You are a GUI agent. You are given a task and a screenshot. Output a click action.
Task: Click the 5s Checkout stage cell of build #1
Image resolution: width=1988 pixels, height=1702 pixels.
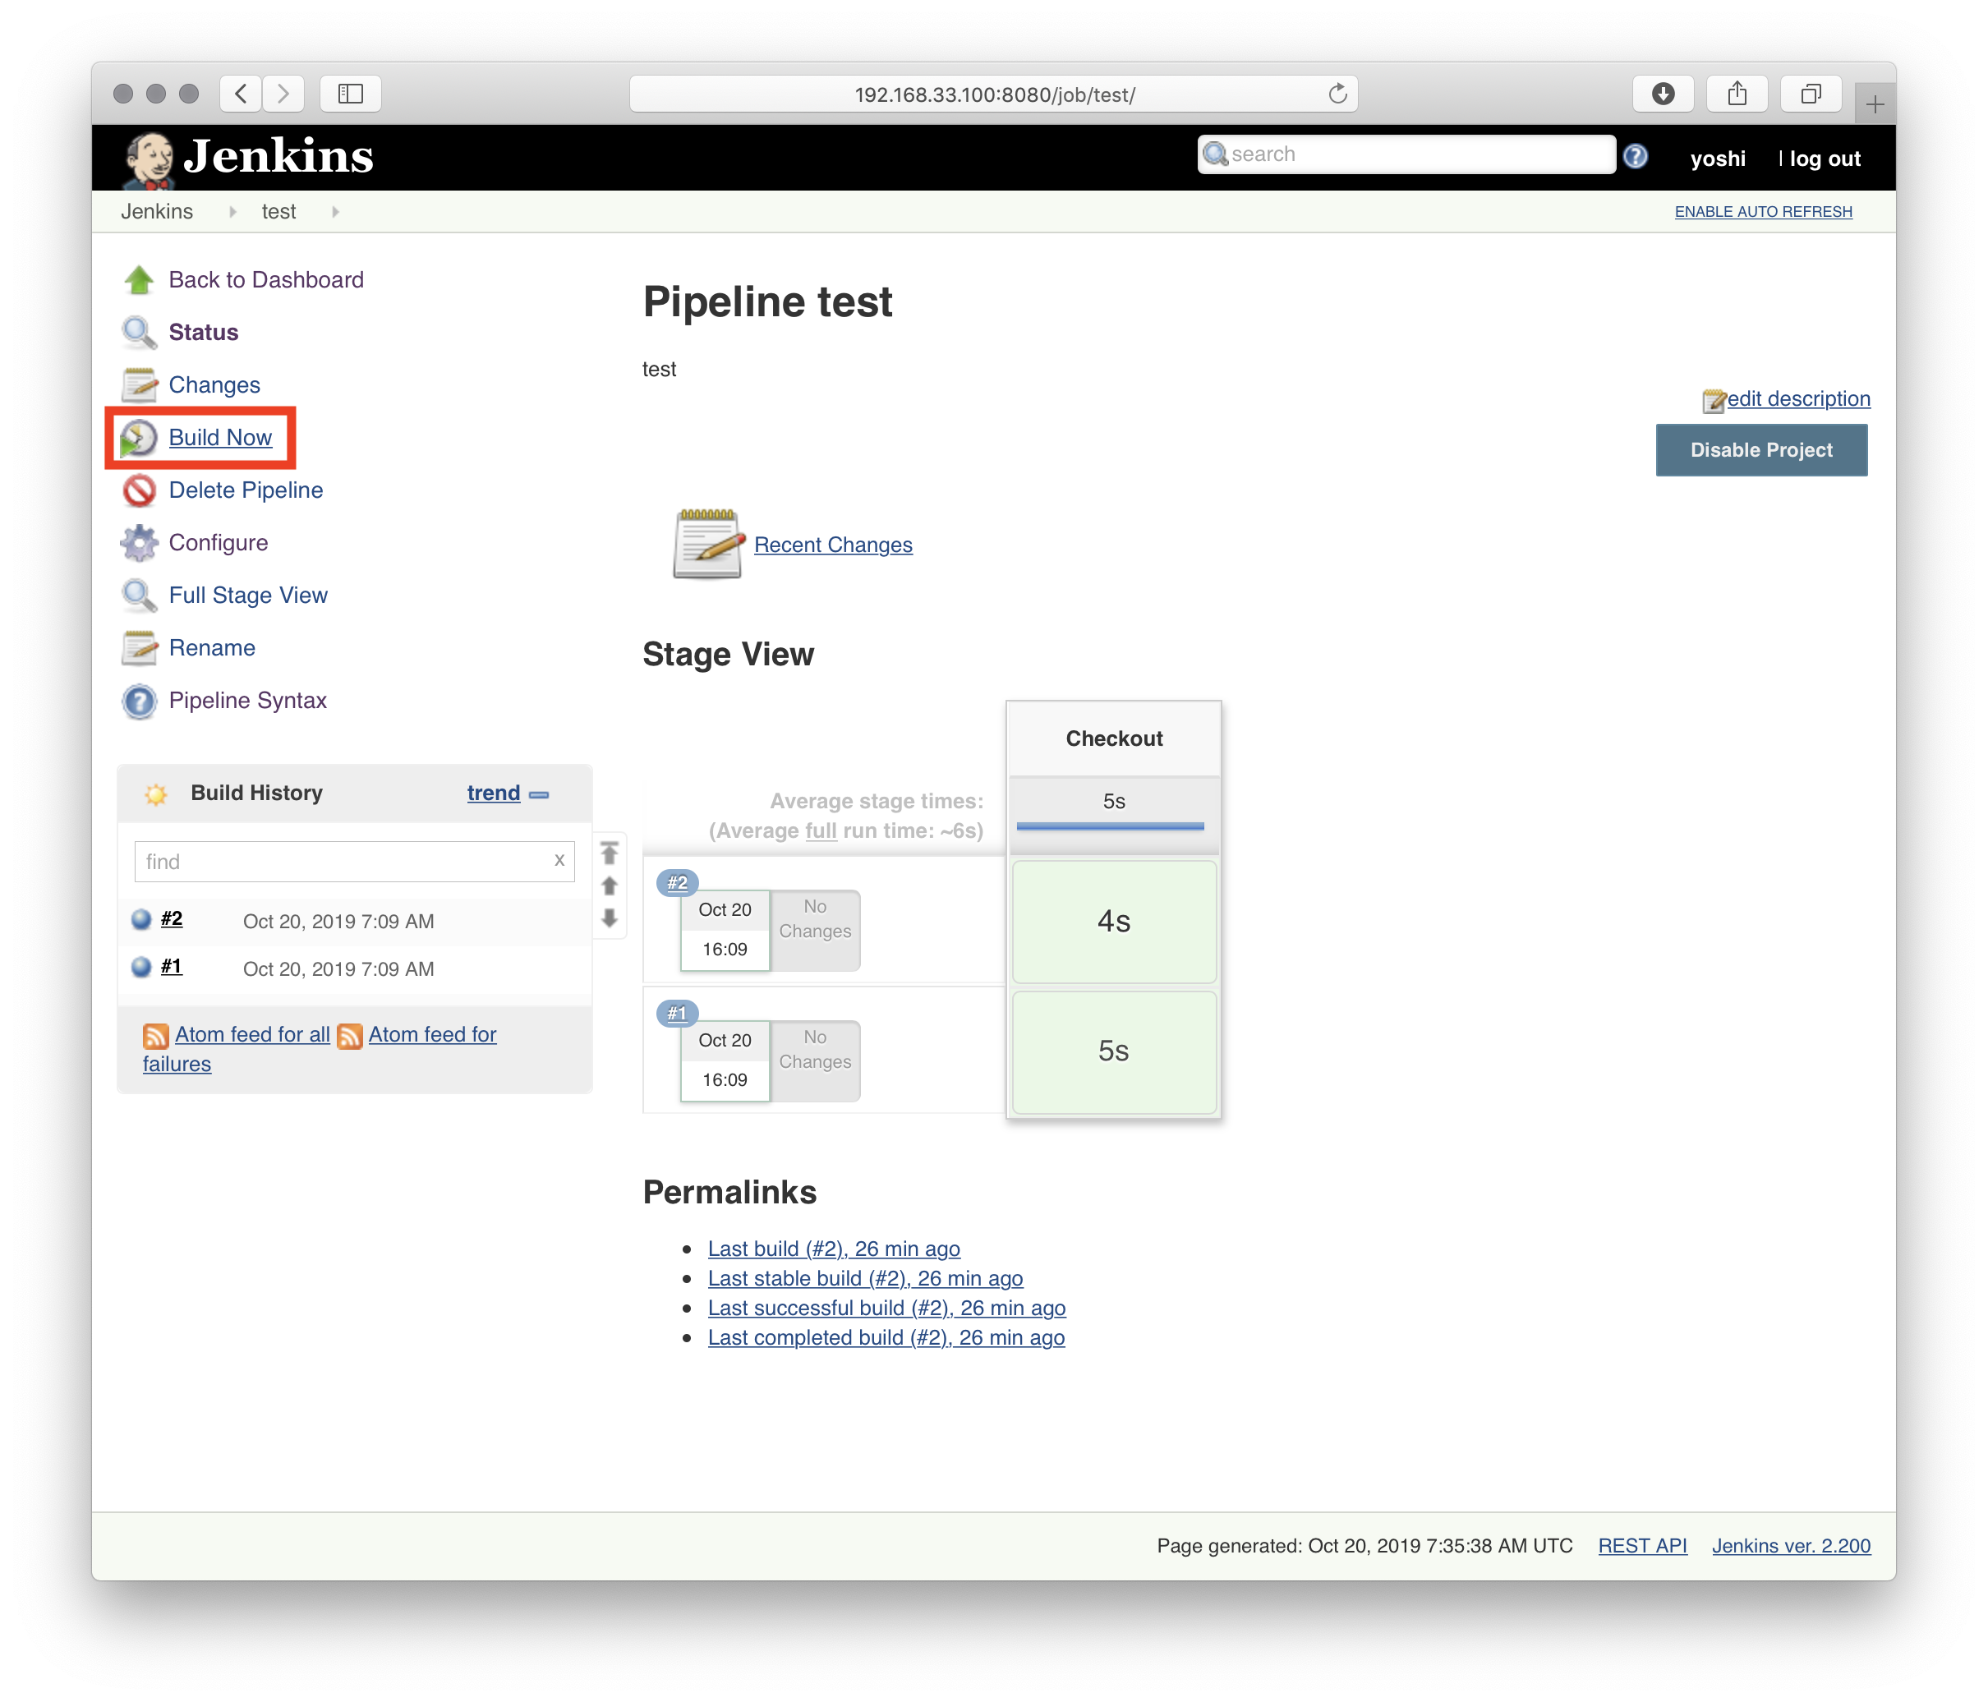(1113, 1051)
